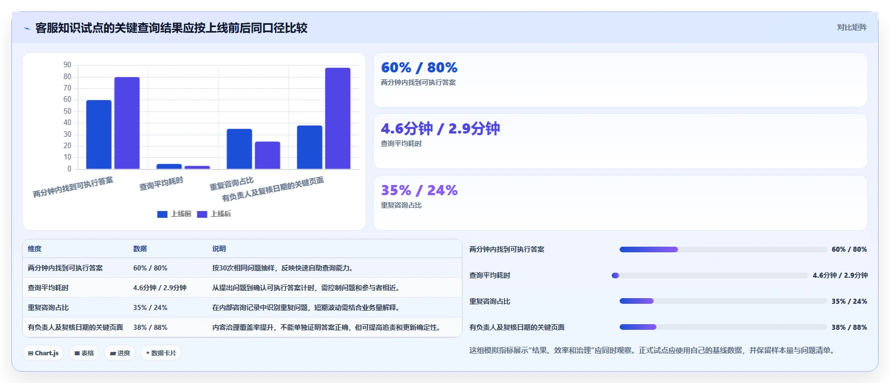Click the 维度 column header

(35, 249)
